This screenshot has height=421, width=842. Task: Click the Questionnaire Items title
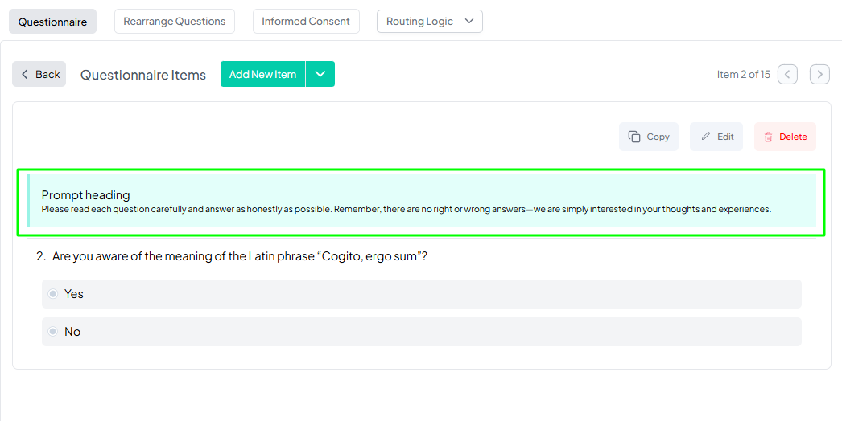pos(143,75)
